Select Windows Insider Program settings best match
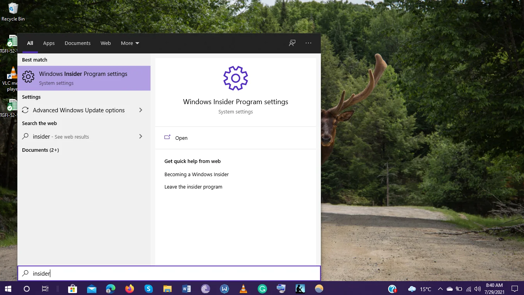Viewport: 524px width, 295px height. click(84, 78)
